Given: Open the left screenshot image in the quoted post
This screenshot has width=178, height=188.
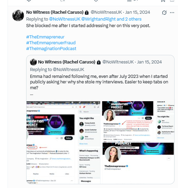Looking at the screenshot, I should (x=63, y=142).
